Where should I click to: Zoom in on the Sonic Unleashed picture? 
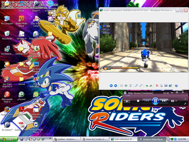(136, 86)
